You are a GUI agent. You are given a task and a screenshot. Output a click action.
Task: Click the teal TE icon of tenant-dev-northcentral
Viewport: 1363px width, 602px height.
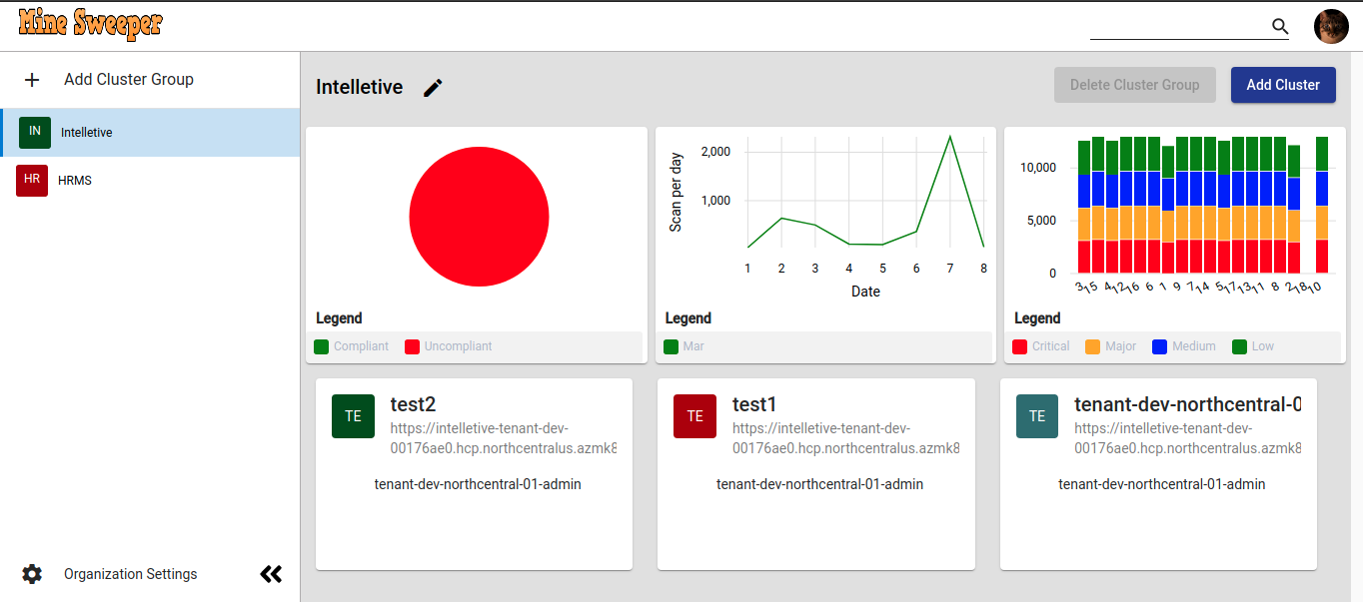point(1037,416)
